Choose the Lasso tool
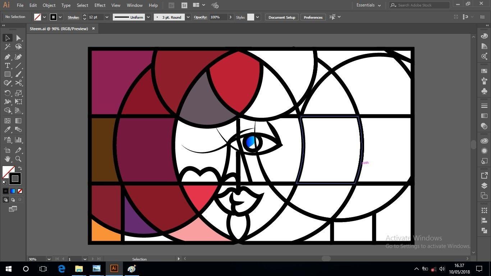The height and width of the screenshot is (276, 491). [18, 47]
